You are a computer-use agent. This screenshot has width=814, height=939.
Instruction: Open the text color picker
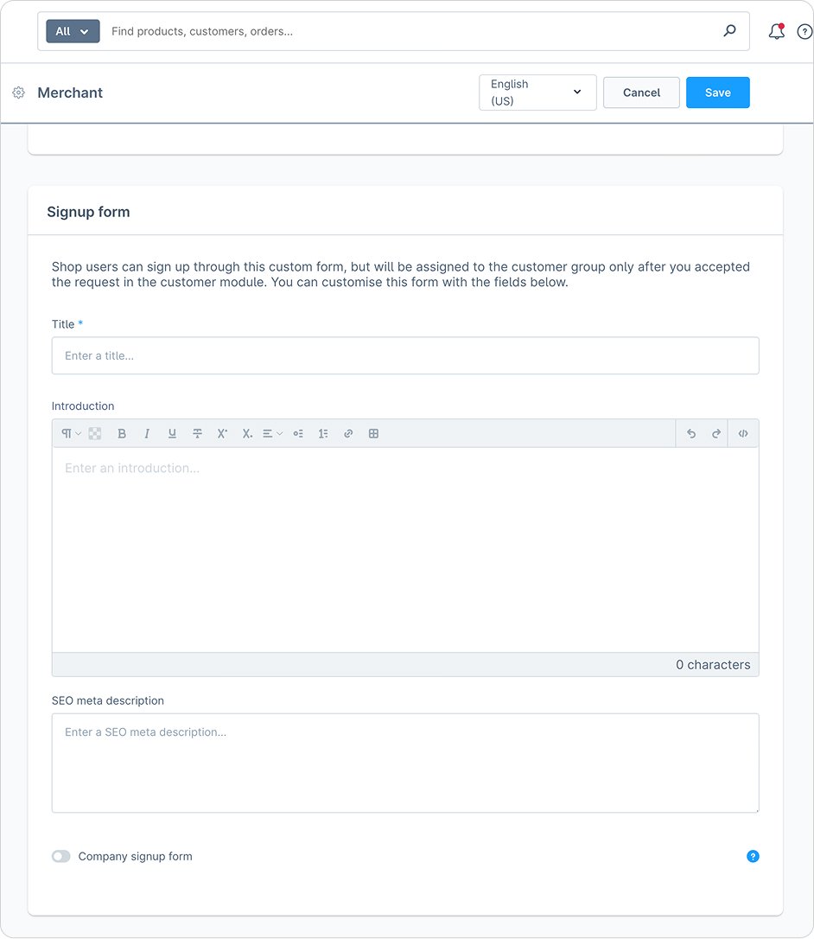(x=95, y=434)
